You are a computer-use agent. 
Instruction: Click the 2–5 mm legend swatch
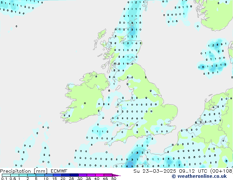32,175
